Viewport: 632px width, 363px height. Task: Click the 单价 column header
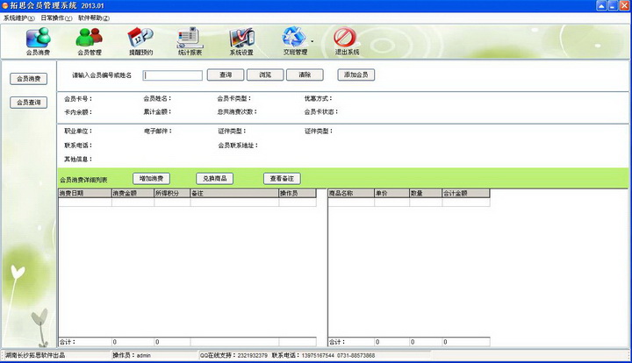[x=391, y=193]
